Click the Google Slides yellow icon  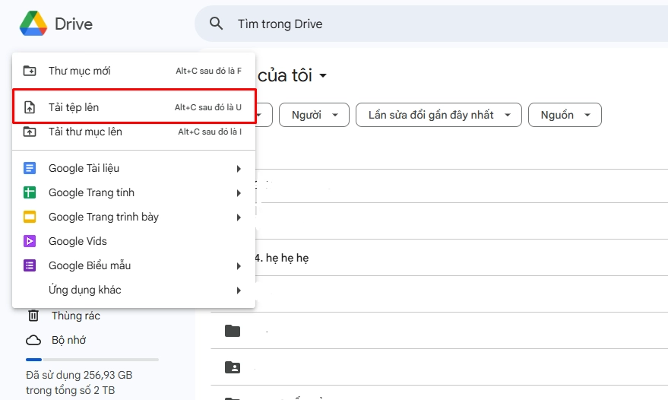30,217
